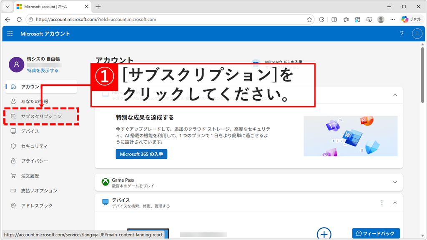
Task: Click the 情シスの 自由帳 profile name
Action: coord(43,59)
